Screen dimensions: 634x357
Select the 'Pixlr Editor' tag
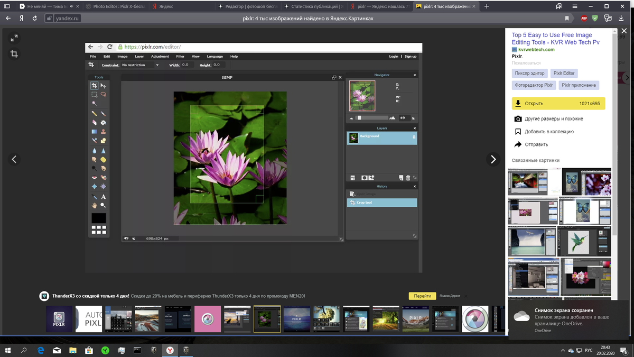click(564, 74)
